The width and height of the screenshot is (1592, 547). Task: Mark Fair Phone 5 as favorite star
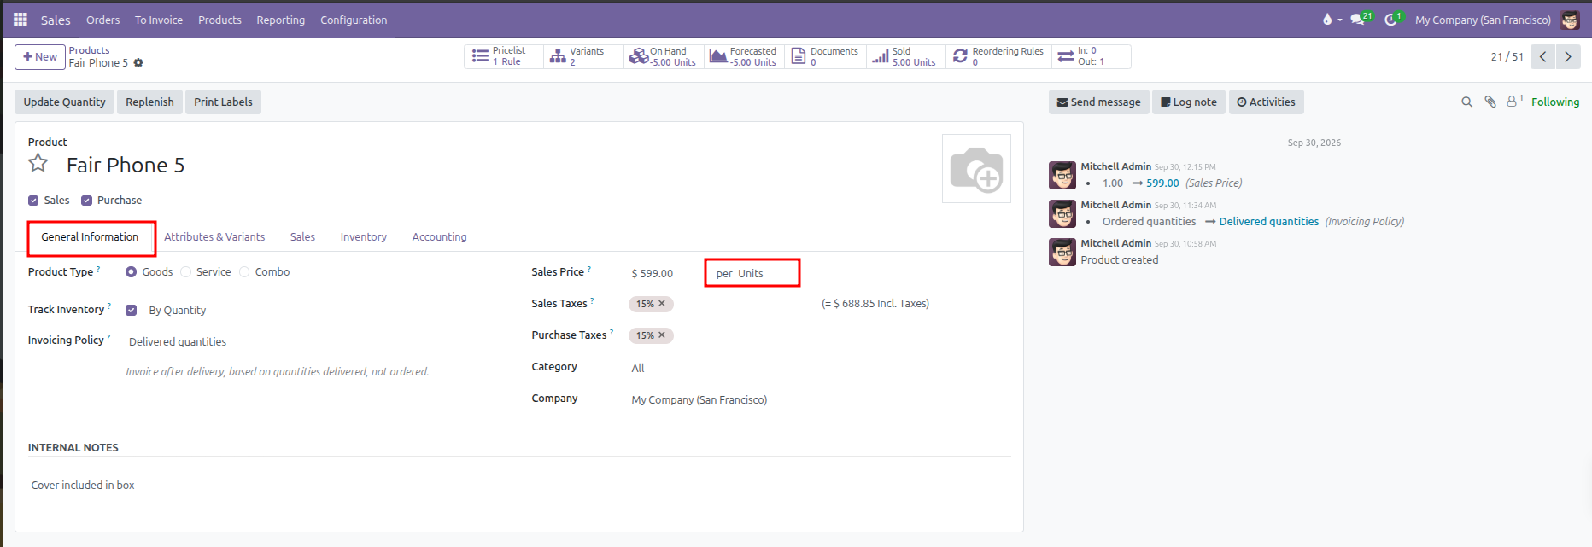[38, 163]
